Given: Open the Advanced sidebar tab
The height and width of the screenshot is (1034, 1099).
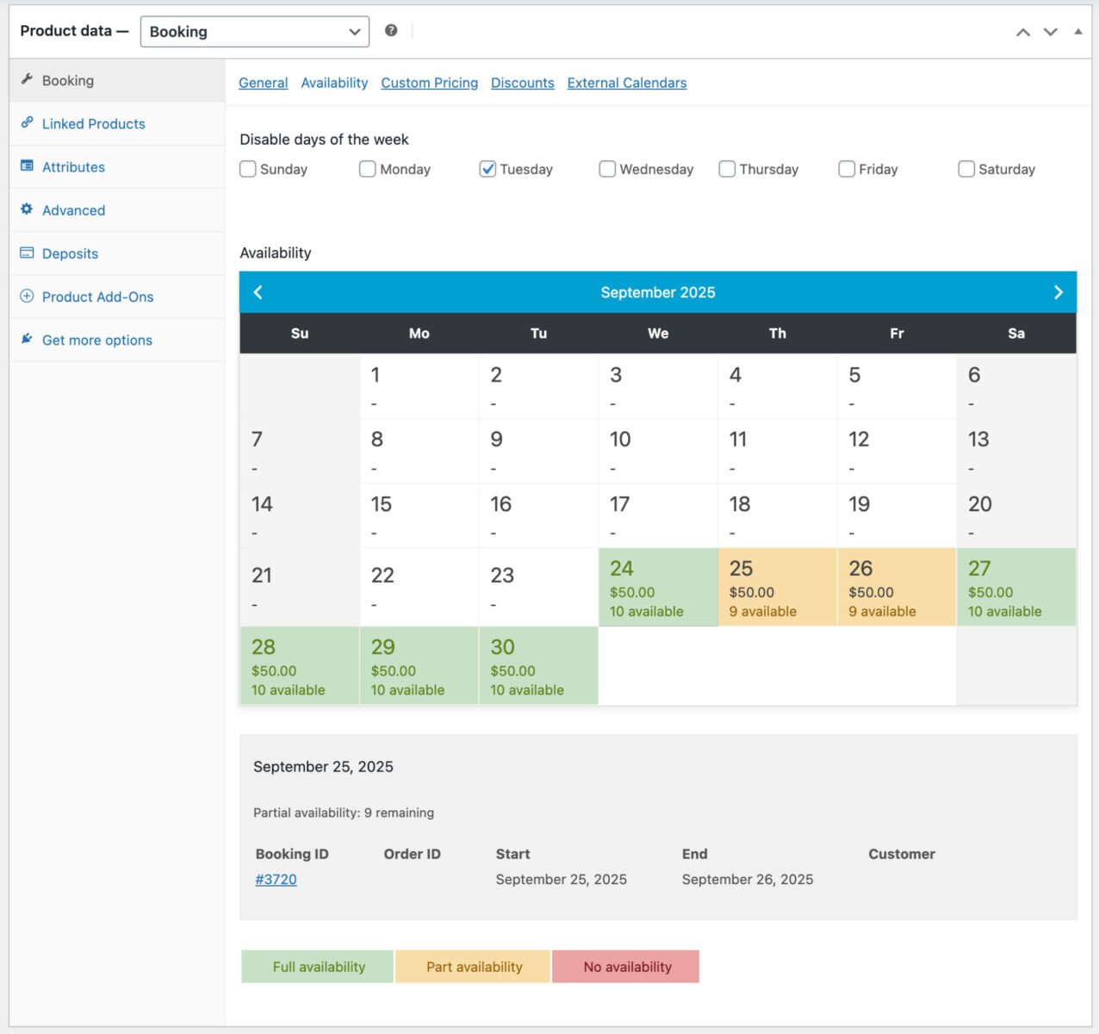Looking at the screenshot, I should click(x=117, y=210).
